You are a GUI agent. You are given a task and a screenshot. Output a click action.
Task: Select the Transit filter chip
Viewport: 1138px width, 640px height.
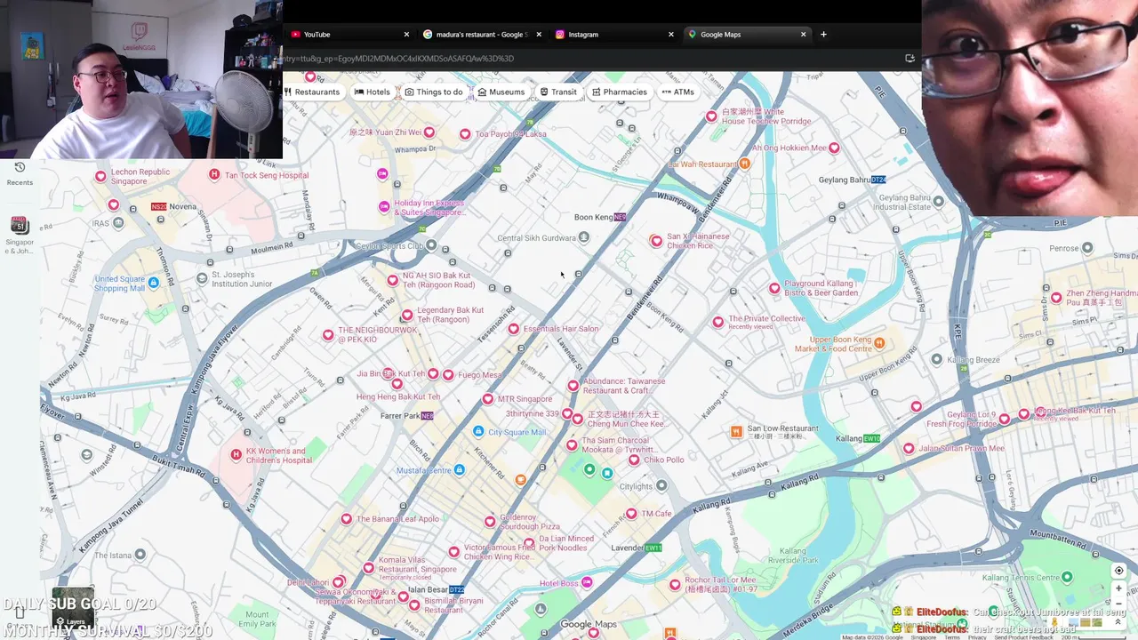click(557, 92)
